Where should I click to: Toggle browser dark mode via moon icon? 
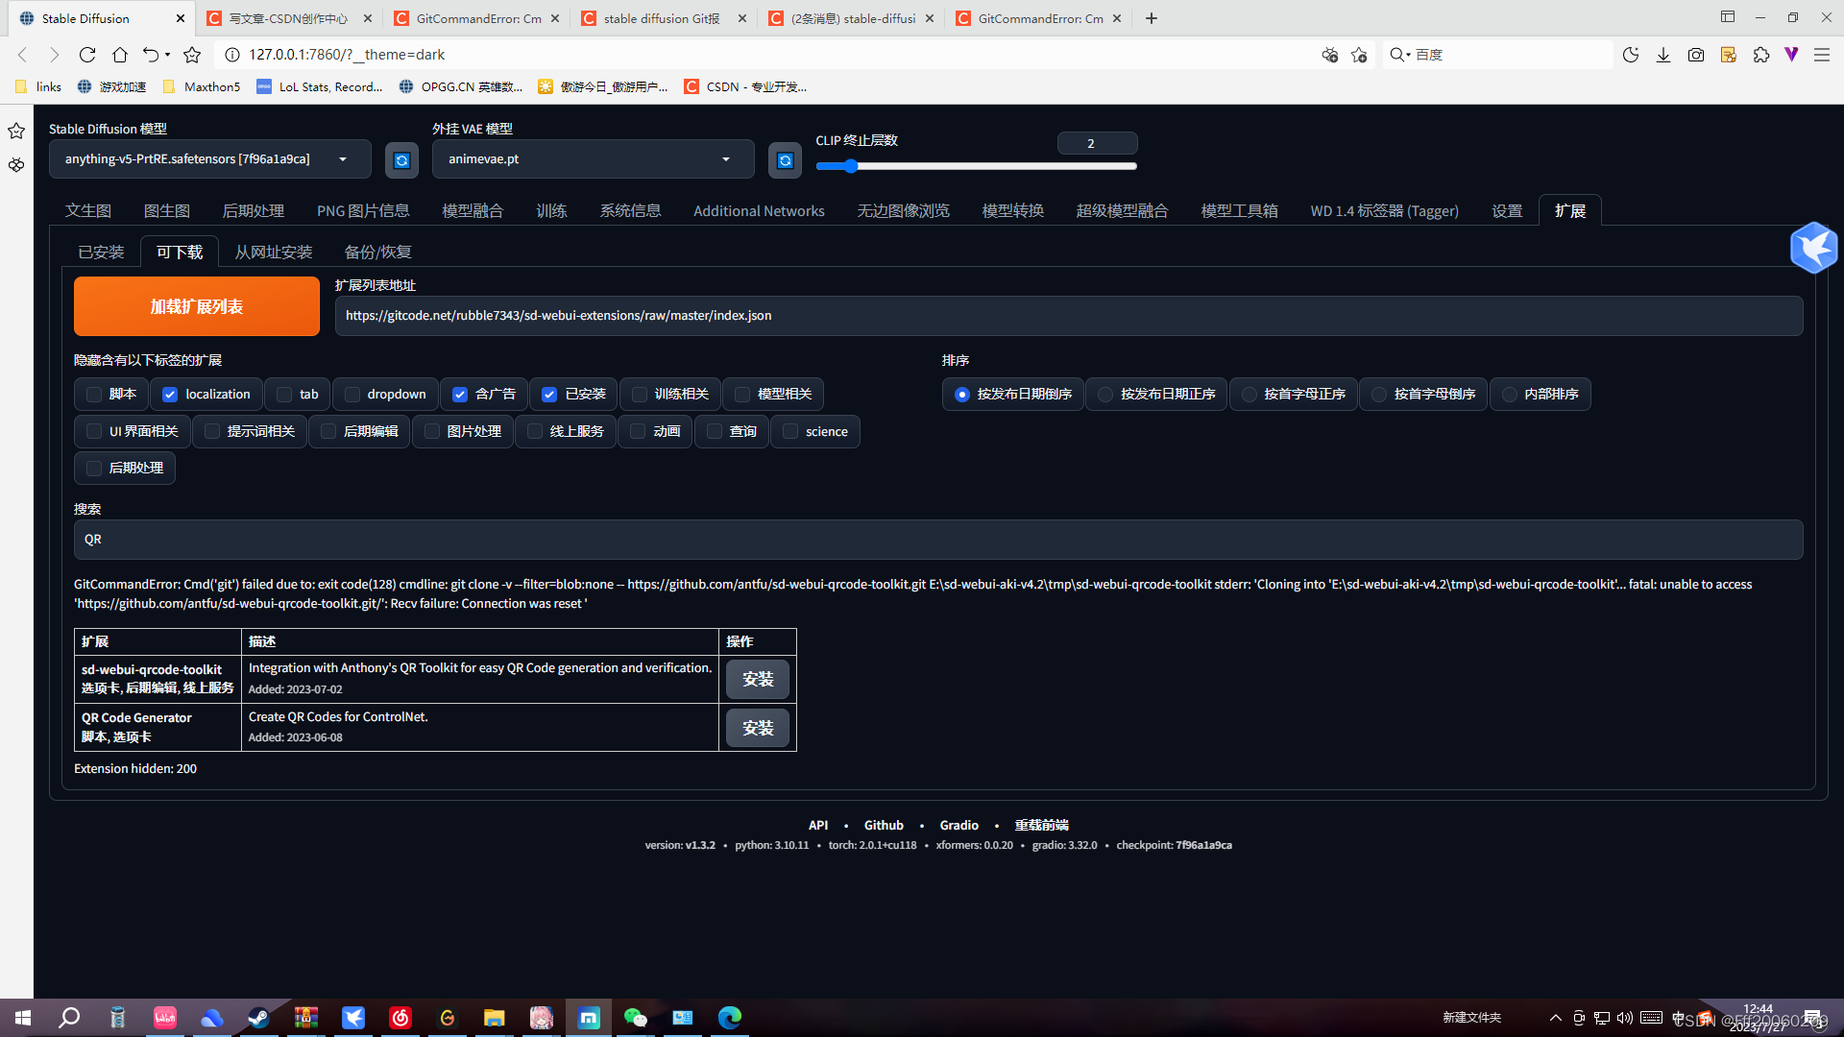coord(1630,55)
